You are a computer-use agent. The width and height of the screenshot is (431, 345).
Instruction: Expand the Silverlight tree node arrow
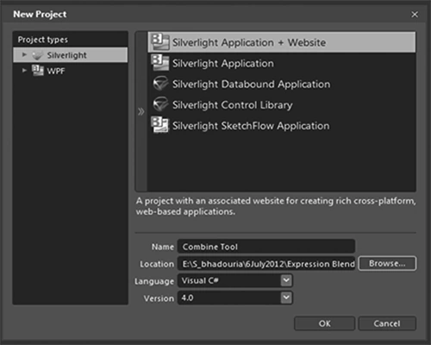tap(24, 54)
